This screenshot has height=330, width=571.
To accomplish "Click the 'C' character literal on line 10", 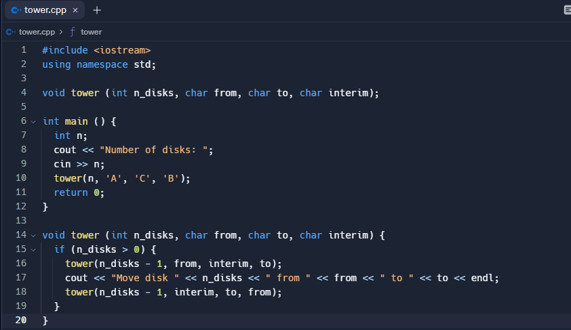I will click(x=142, y=178).
